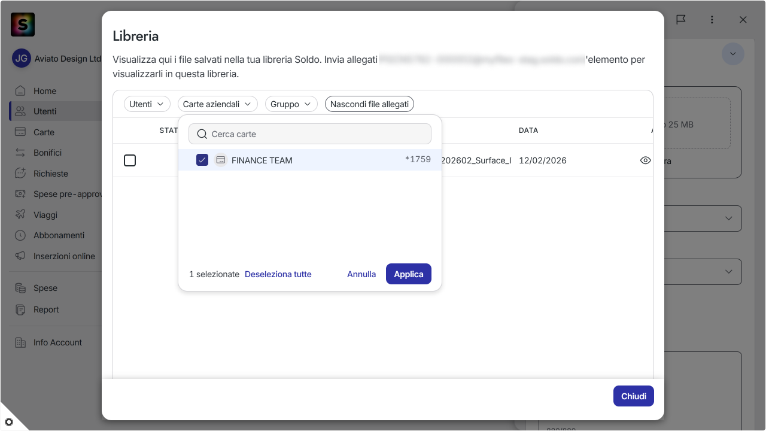Go to Home in sidebar

[x=45, y=91]
